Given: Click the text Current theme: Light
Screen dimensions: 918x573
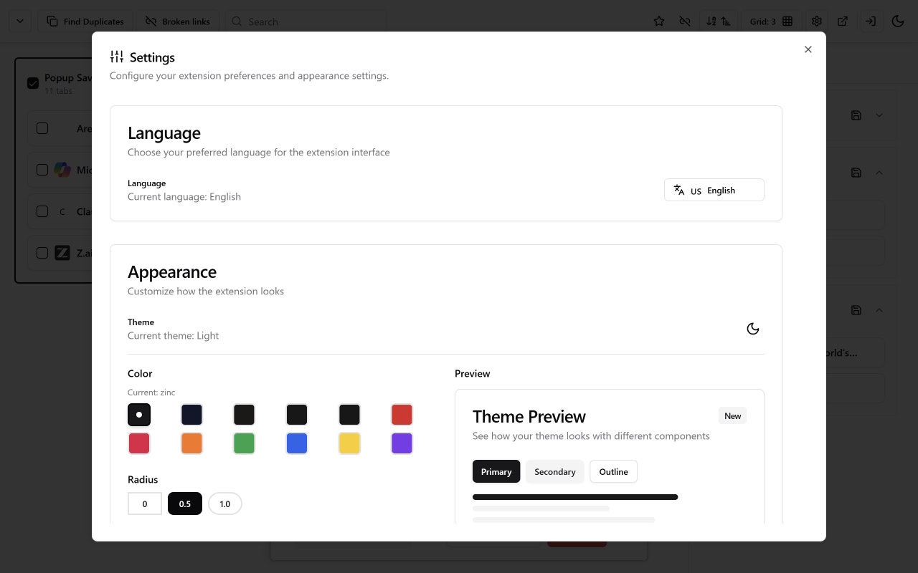Looking at the screenshot, I should pos(173,335).
